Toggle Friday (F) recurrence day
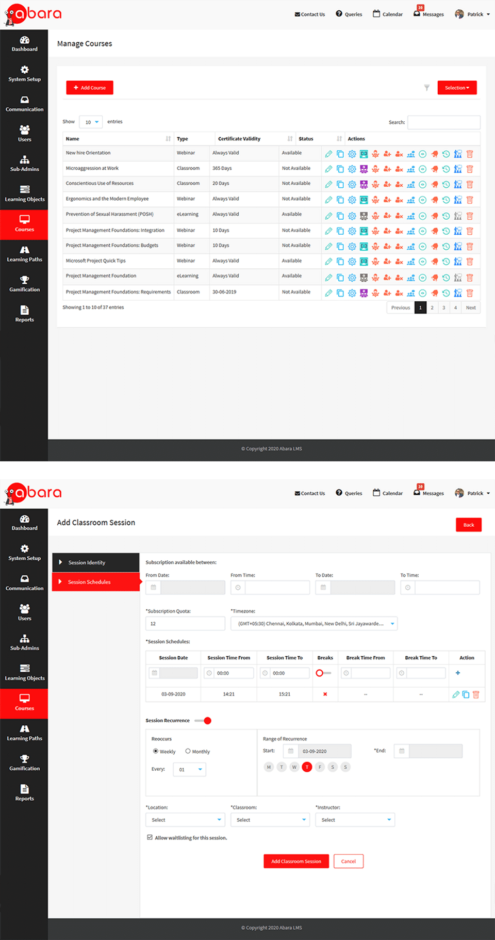The width and height of the screenshot is (495, 940). (x=320, y=767)
